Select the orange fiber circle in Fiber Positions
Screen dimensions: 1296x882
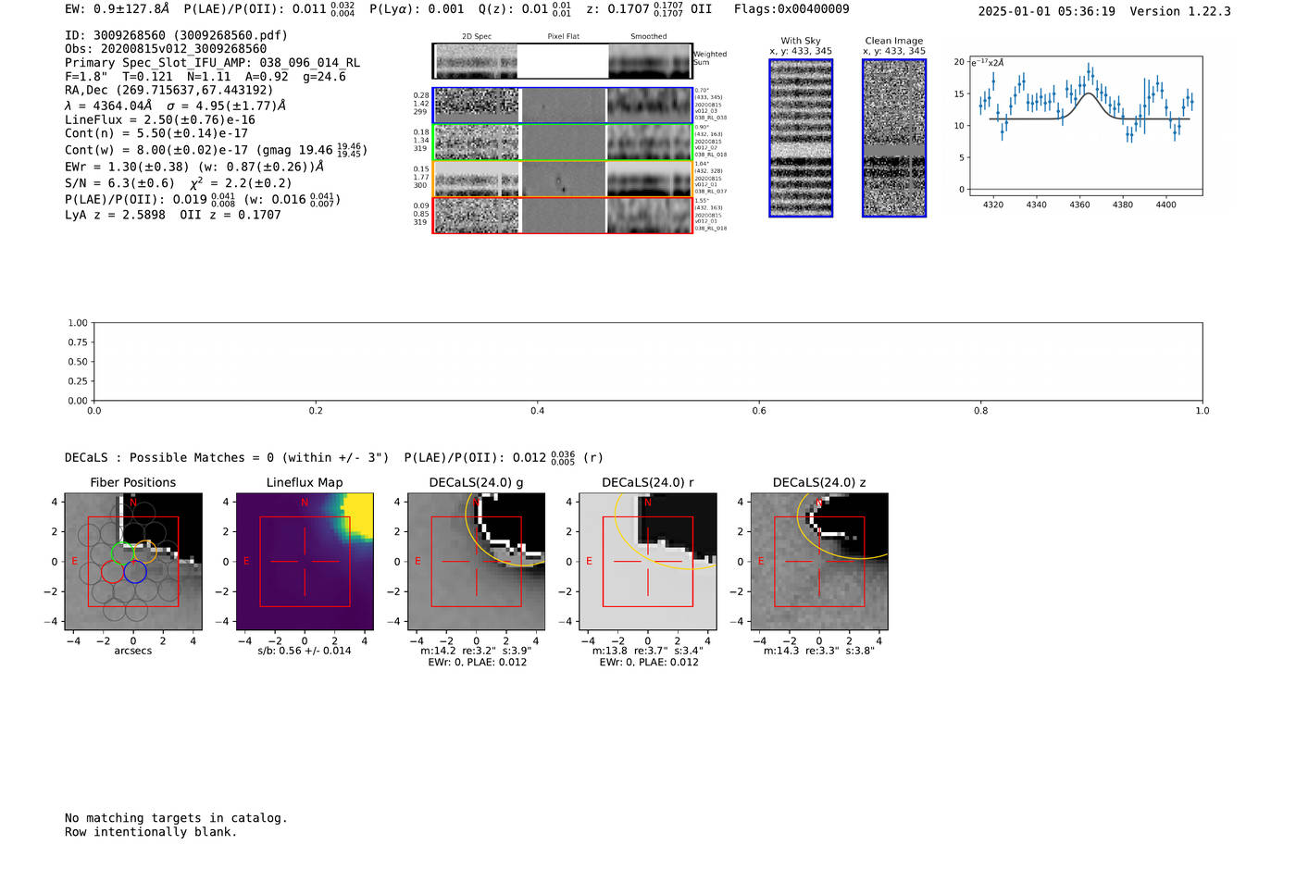pyautogui.click(x=145, y=553)
